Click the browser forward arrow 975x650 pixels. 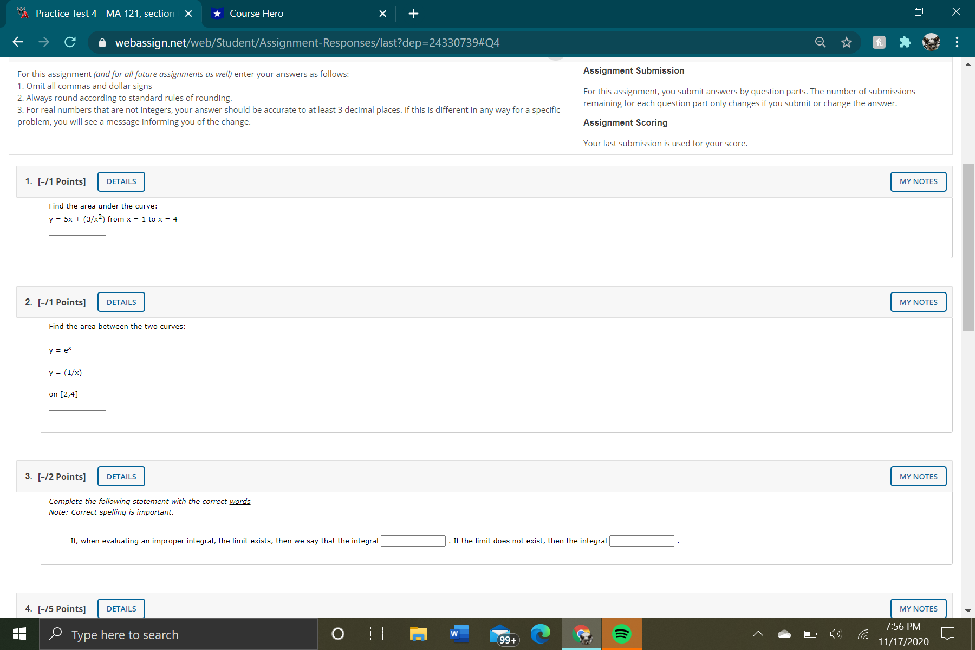point(44,42)
